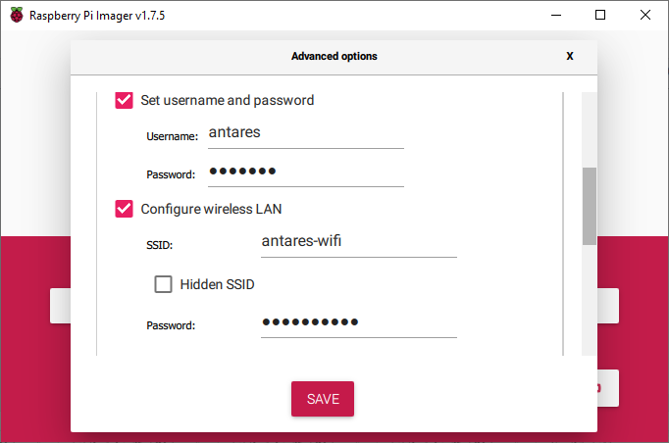The width and height of the screenshot is (669, 443).
Task: Click the Advanced options scrollbar thumb
Action: tap(589, 206)
